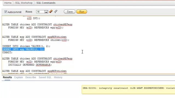Click the highlighted INSERT INTO egg line
The height and width of the screenshot is (98, 175).
24,49
